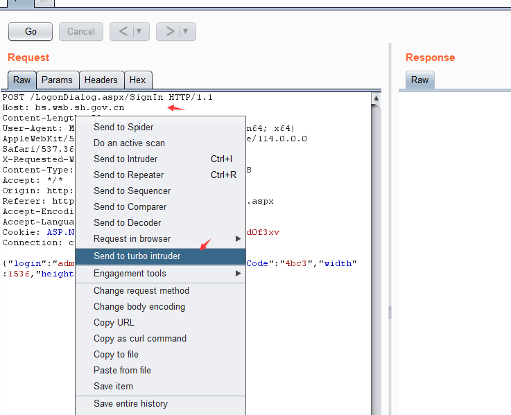Select Send to Intruder menu entry

click(x=125, y=159)
